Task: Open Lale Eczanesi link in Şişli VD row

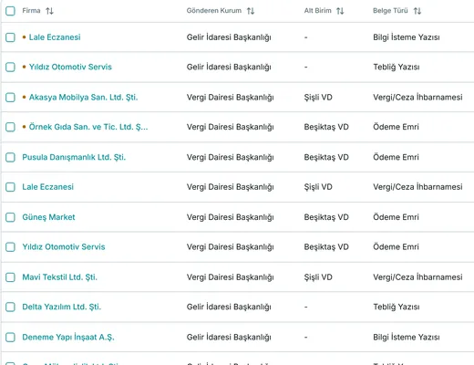Action: coord(48,187)
